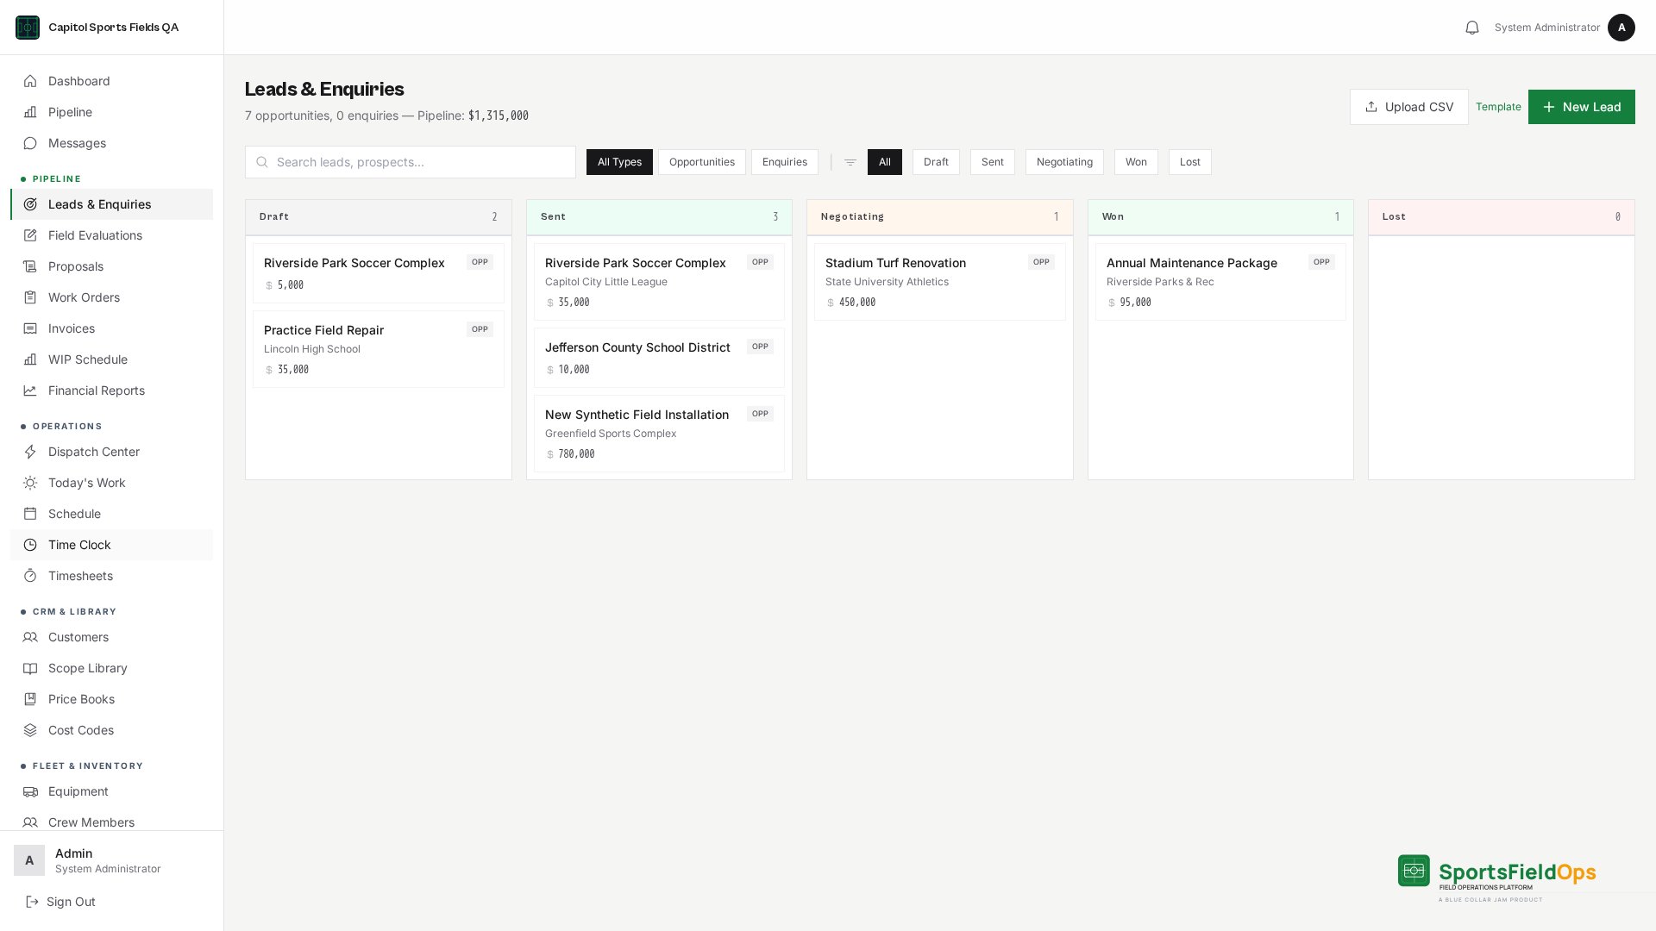Go to Financial Reports

coord(112,391)
